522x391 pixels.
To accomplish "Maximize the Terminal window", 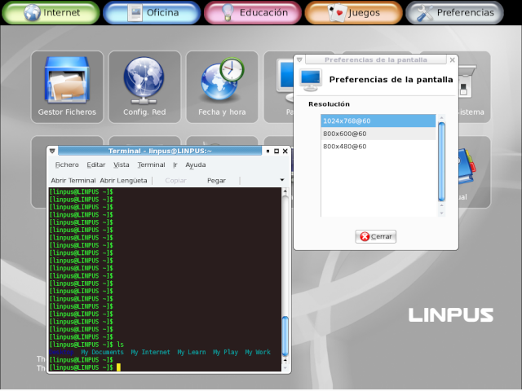I will [x=276, y=151].
